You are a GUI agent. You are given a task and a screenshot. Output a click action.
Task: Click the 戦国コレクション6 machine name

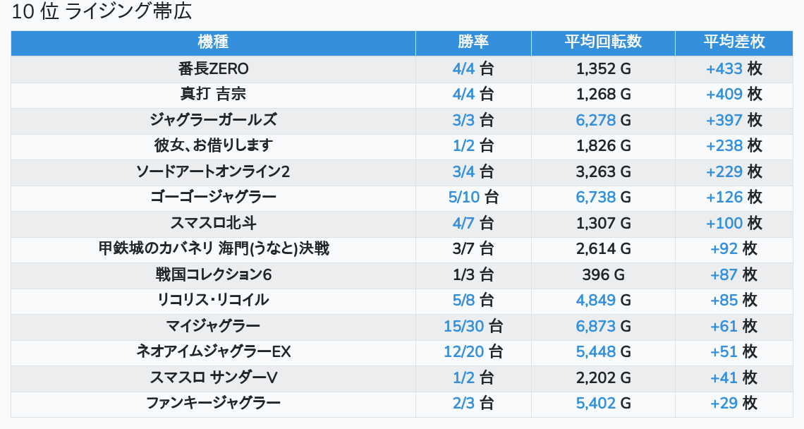213,274
